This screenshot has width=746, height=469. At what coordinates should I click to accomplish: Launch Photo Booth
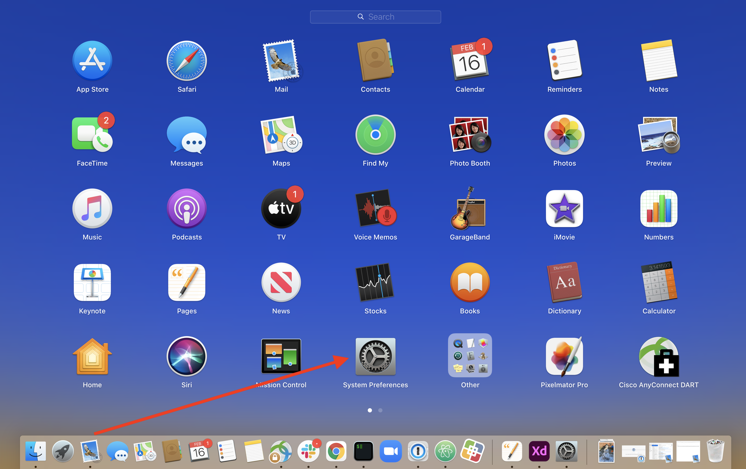point(470,135)
